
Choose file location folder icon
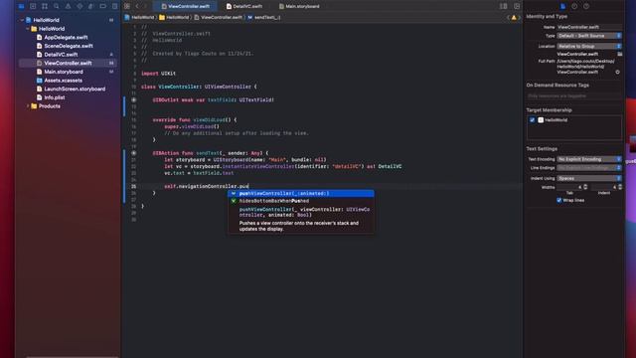click(619, 54)
